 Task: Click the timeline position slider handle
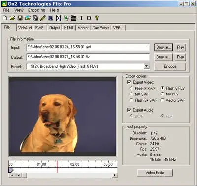11,170
